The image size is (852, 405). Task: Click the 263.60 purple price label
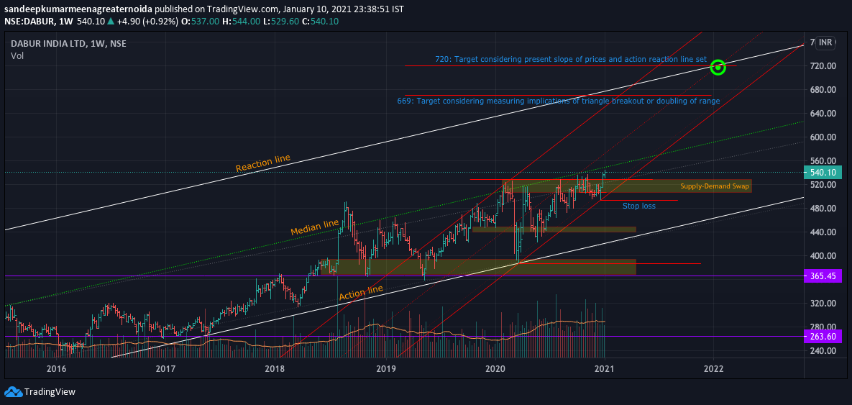click(x=822, y=337)
